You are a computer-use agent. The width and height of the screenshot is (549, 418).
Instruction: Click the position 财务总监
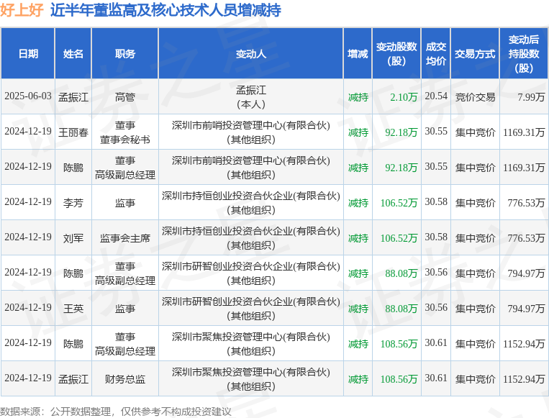(x=125, y=379)
